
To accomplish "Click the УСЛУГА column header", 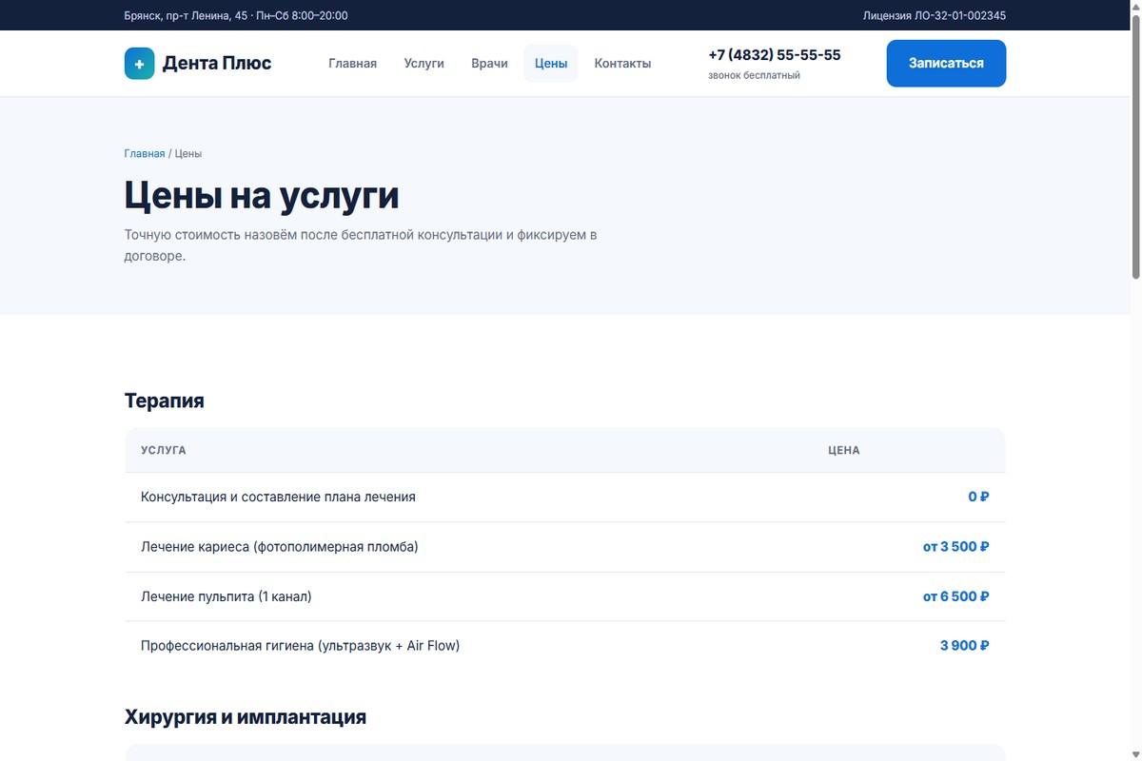I will [x=164, y=450].
